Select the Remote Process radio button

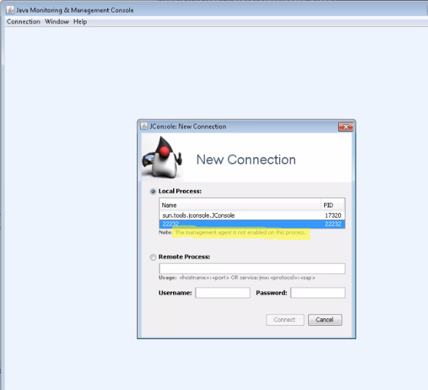click(153, 257)
